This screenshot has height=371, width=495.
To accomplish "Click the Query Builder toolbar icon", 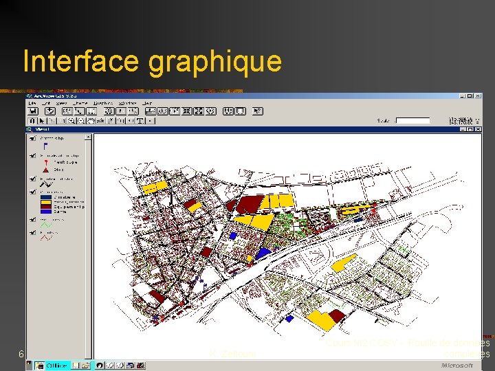I will tap(133, 111).
